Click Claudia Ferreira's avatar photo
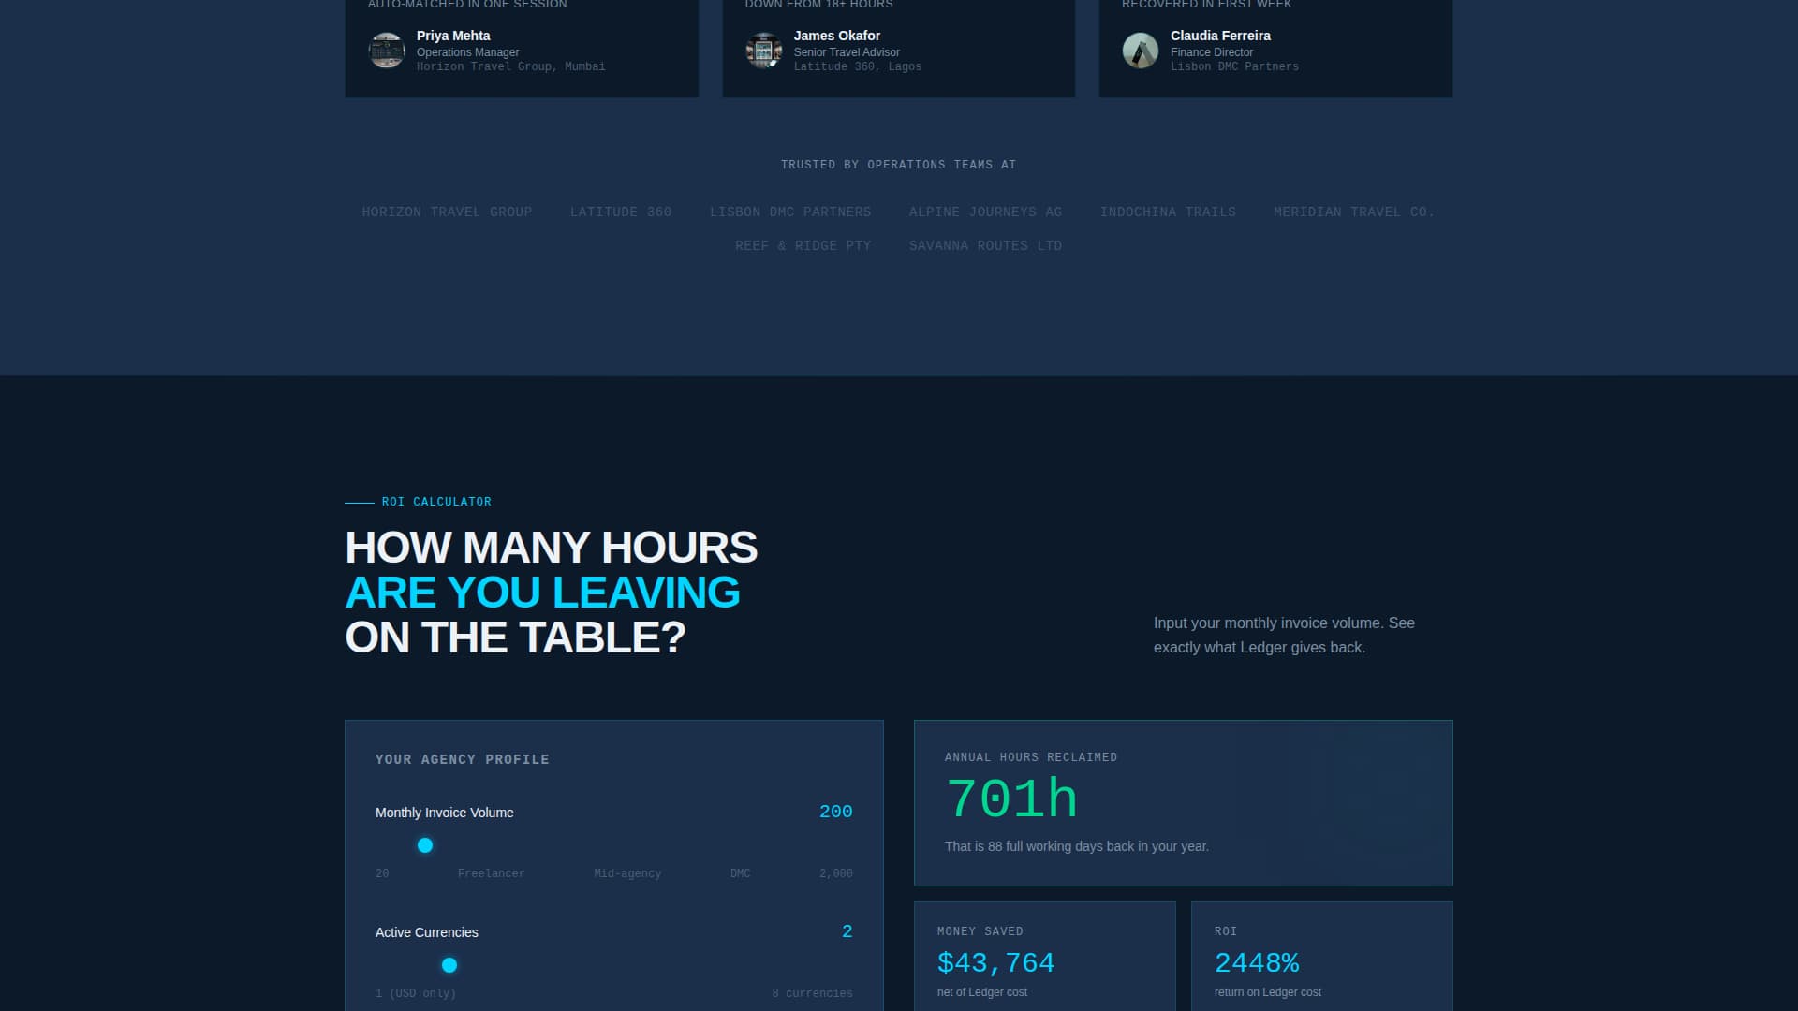1798x1011 pixels. point(1140,51)
